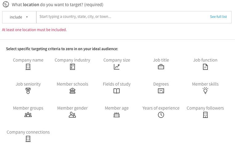This screenshot has height=145, width=235.
Task: Select the Member age cake icon
Action: coord(117,115)
